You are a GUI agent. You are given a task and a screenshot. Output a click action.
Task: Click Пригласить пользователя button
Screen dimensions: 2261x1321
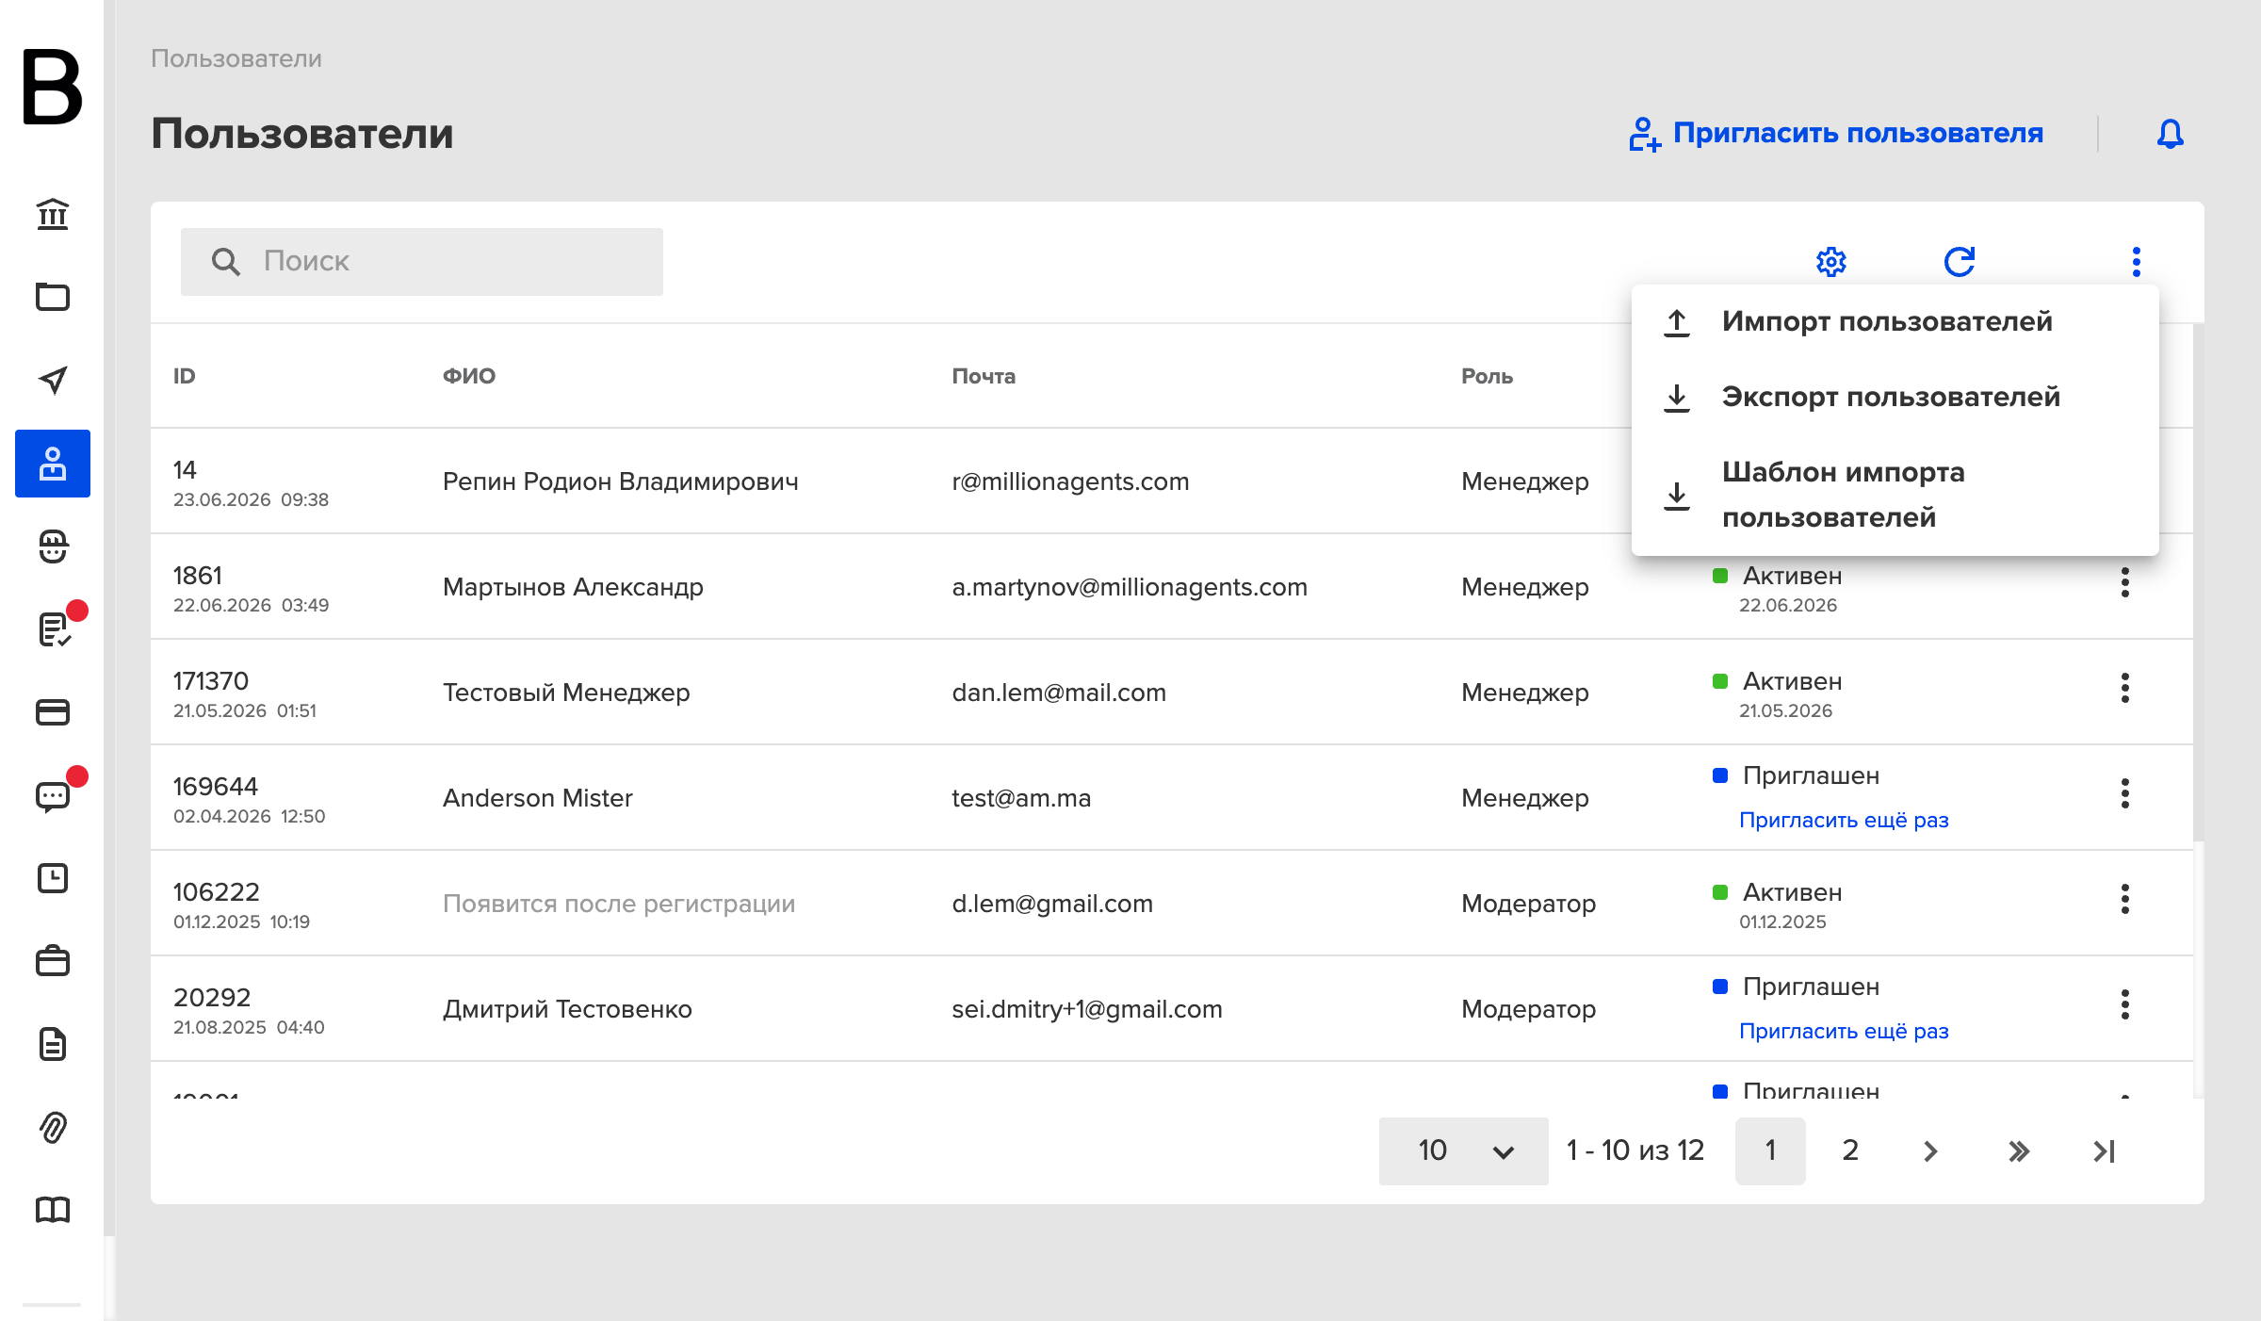(x=1836, y=134)
